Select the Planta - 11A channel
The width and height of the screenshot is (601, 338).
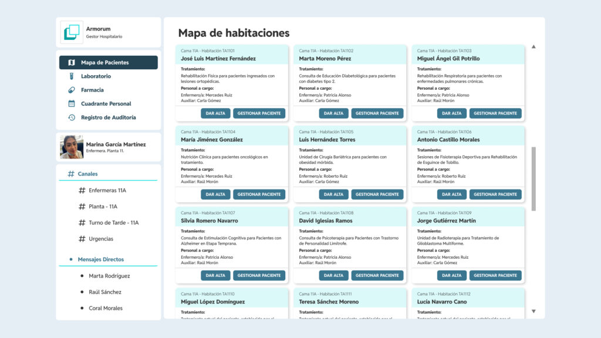click(103, 206)
